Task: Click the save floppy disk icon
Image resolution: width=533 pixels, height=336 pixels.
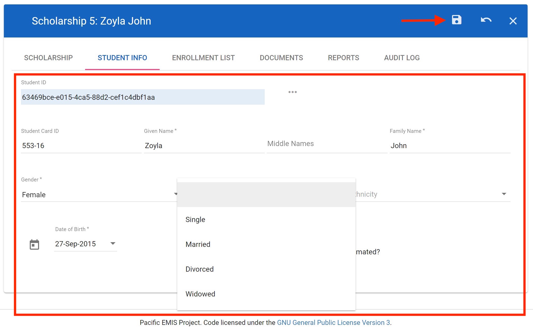Action: tap(456, 20)
